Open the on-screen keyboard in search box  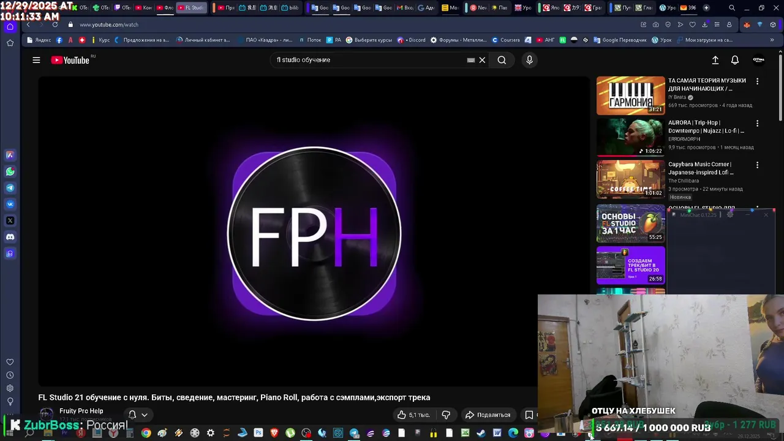point(470,60)
